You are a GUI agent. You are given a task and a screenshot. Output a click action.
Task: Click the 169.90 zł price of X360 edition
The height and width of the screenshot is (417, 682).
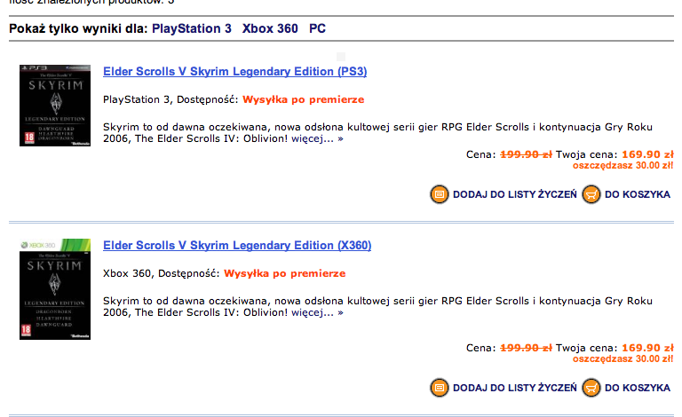coord(647,348)
